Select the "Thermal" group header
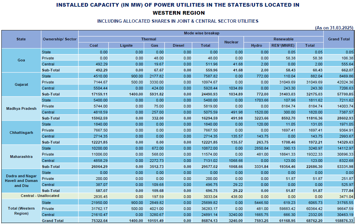 click(x=149, y=39)
